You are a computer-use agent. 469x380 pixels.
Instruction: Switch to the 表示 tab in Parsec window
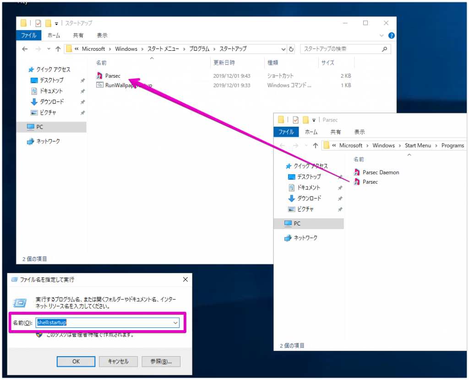(x=359, y=132)
